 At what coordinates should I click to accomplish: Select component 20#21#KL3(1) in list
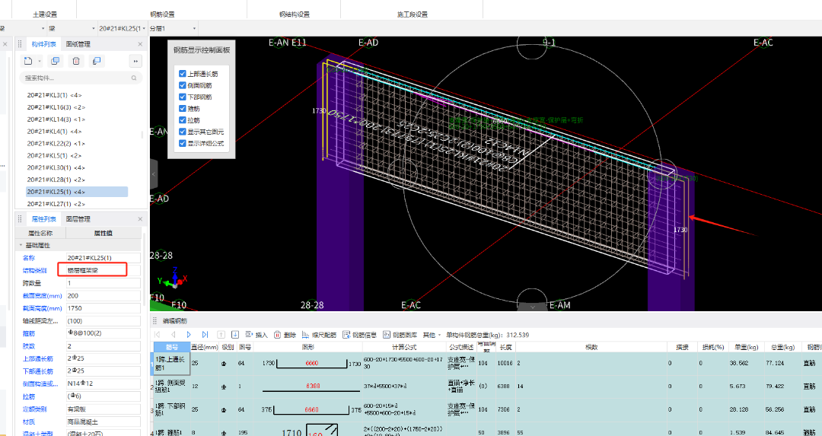(x=54, y=95)
